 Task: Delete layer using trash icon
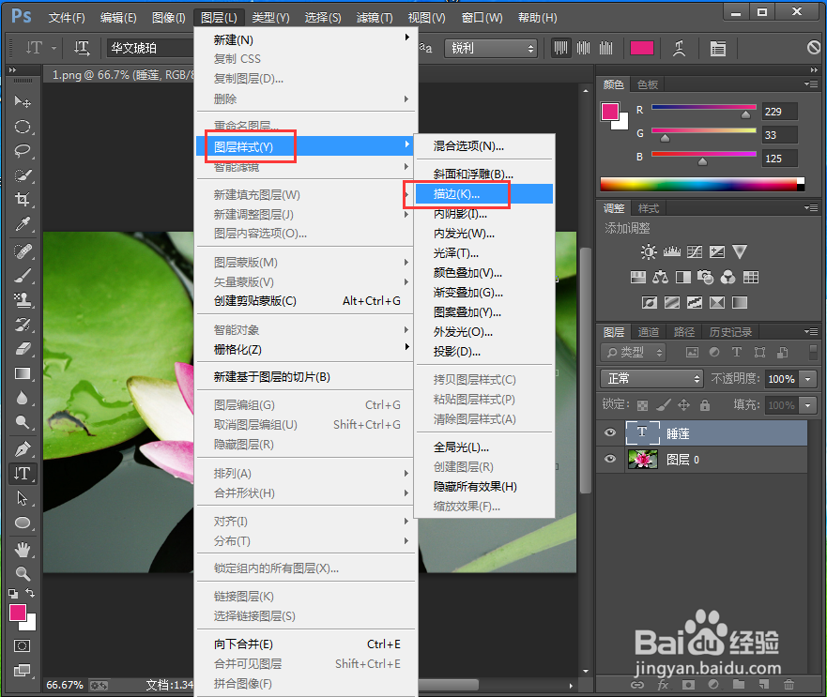point(789,685)
